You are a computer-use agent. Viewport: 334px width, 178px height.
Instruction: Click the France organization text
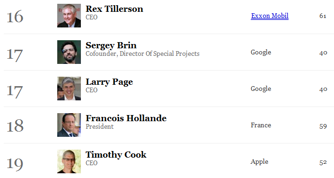point(261,125)
